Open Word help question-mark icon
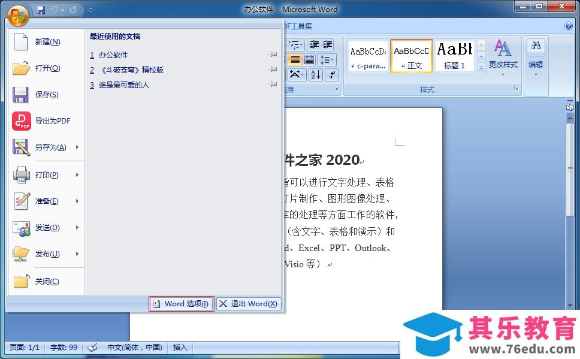The height and width of the screenshot is (359, 580). pos(569,26)
